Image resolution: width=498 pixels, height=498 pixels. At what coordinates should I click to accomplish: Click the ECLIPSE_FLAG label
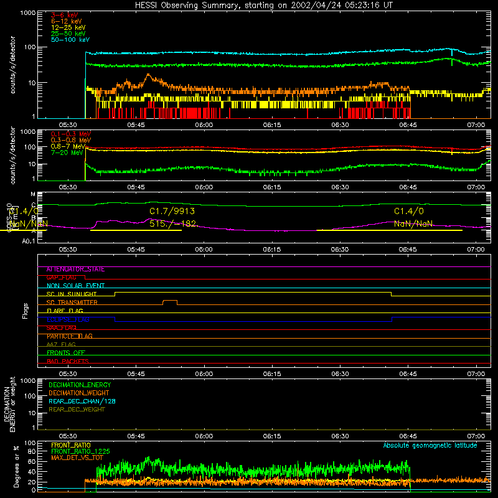68,319
